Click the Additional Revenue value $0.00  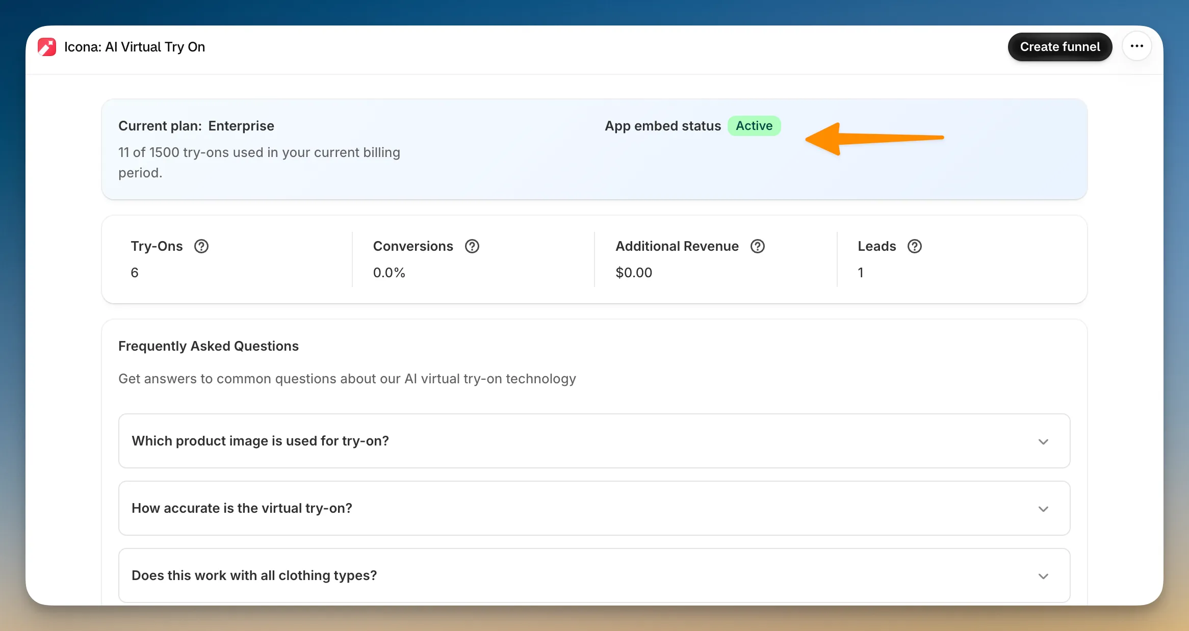[634, 273]
